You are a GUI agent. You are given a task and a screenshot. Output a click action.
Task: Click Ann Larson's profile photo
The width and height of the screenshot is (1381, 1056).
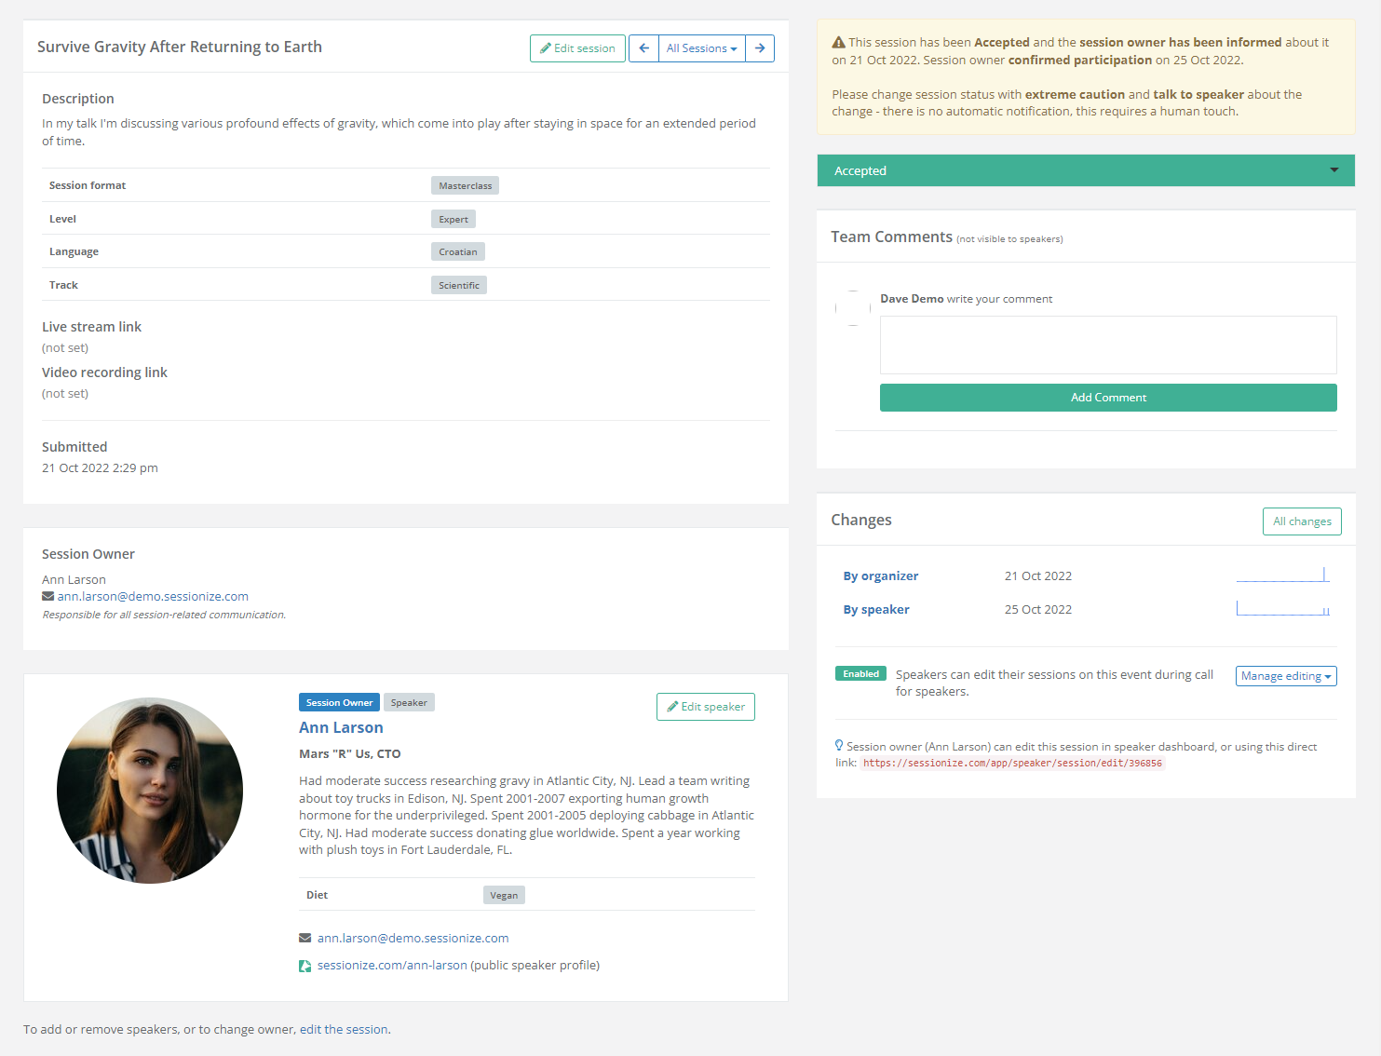[150, 791]
